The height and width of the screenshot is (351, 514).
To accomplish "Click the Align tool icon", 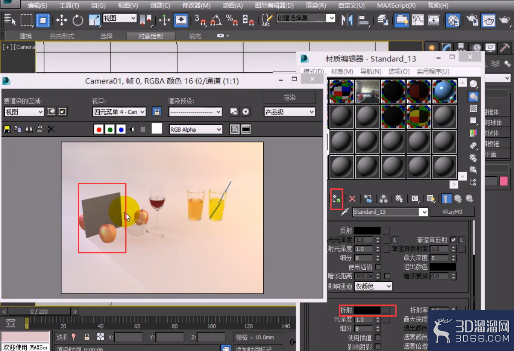I will [x=363, y=20].
